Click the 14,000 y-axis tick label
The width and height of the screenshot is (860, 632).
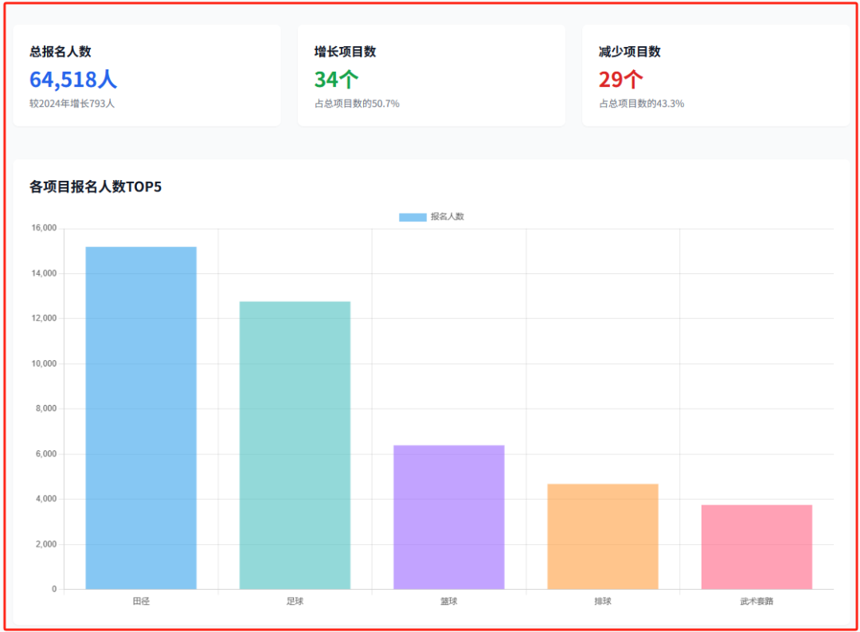click(44, 273)
